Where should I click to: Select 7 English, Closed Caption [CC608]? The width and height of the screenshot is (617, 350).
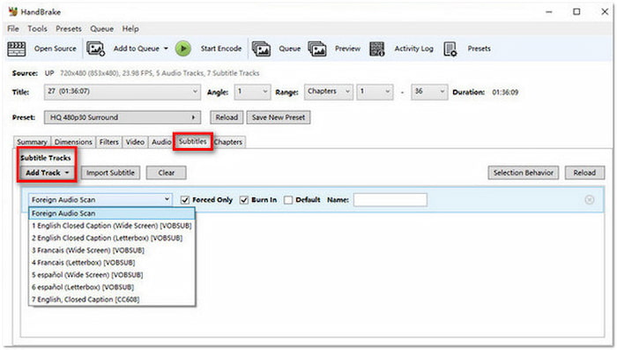click(112, 300)
